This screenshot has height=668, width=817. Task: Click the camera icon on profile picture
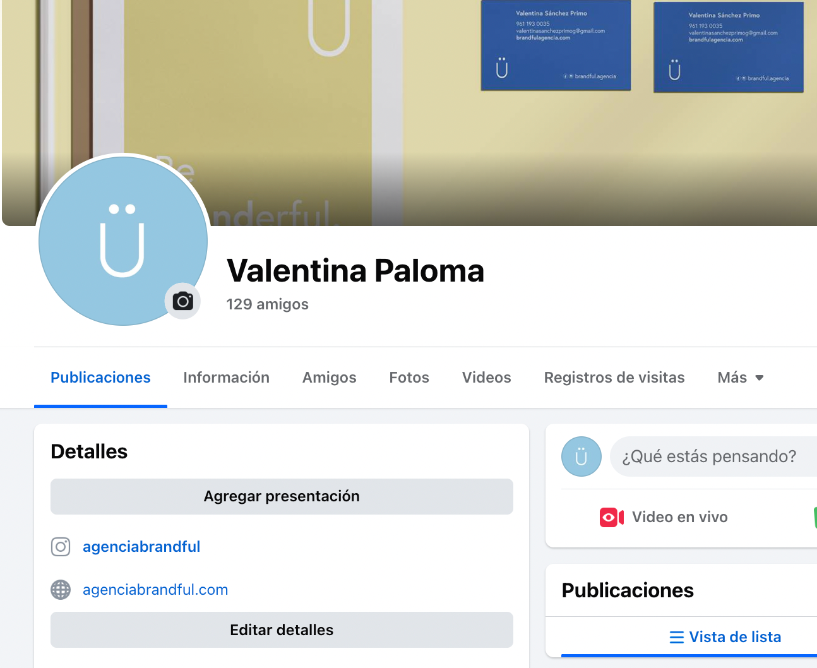coord(183,301)
